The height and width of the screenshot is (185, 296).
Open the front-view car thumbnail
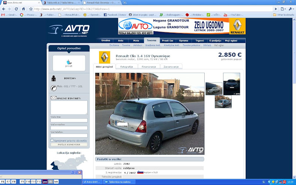click(x=232, y=84)
